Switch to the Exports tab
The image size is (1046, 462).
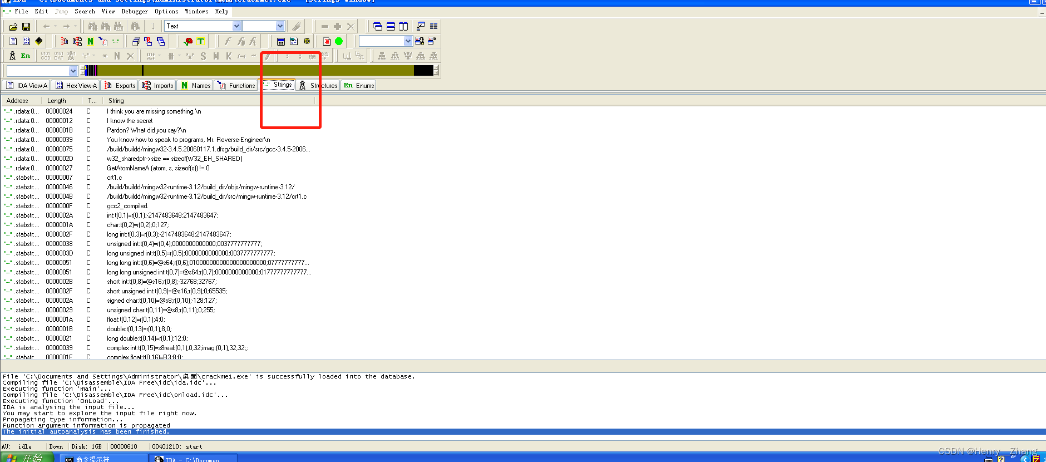(x=120, y=85)
